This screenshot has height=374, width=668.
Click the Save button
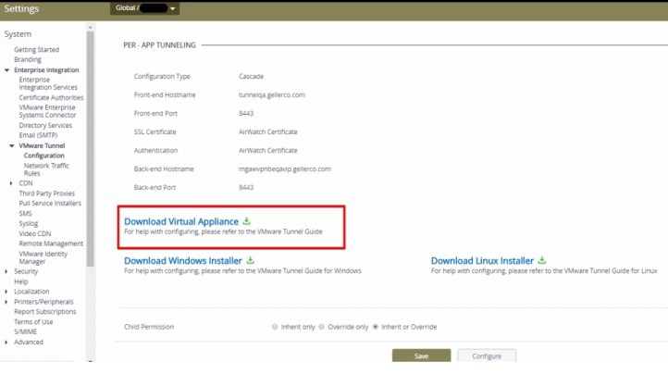coord(421,355)
